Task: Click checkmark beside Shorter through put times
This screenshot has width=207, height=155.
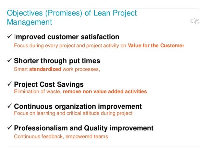Action: coord(10,60)
